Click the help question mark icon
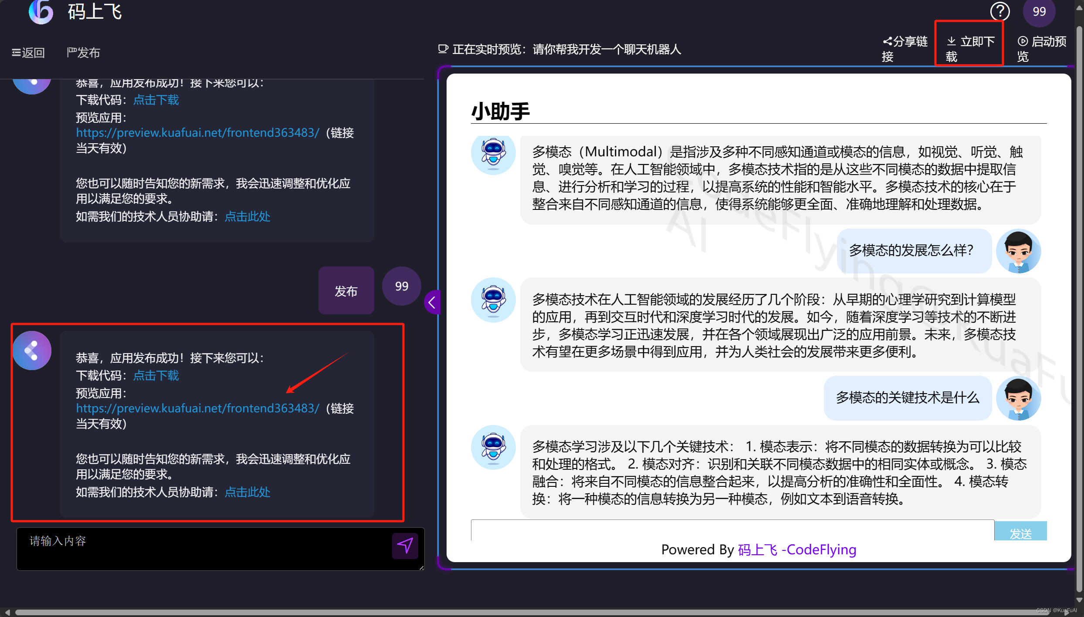The height and width of the screenshot is (617, 1084). 1000,11
